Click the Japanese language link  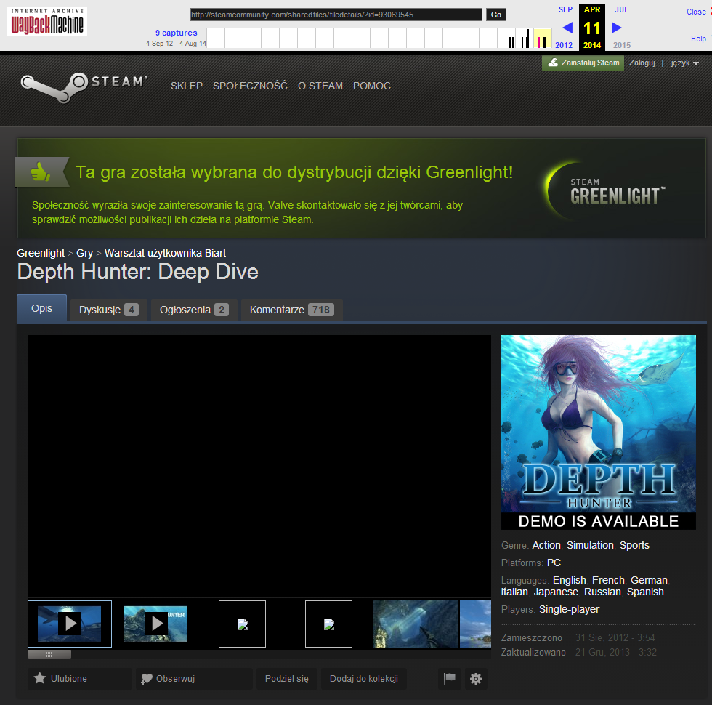pos(556,592)
